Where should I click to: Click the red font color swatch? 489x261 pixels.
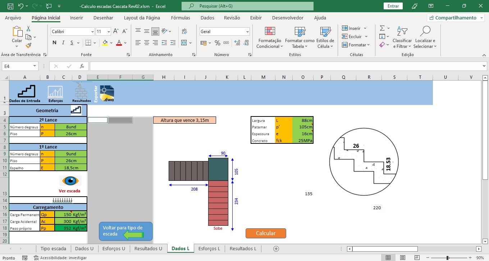pyautogui.click(x=119, y=43)
